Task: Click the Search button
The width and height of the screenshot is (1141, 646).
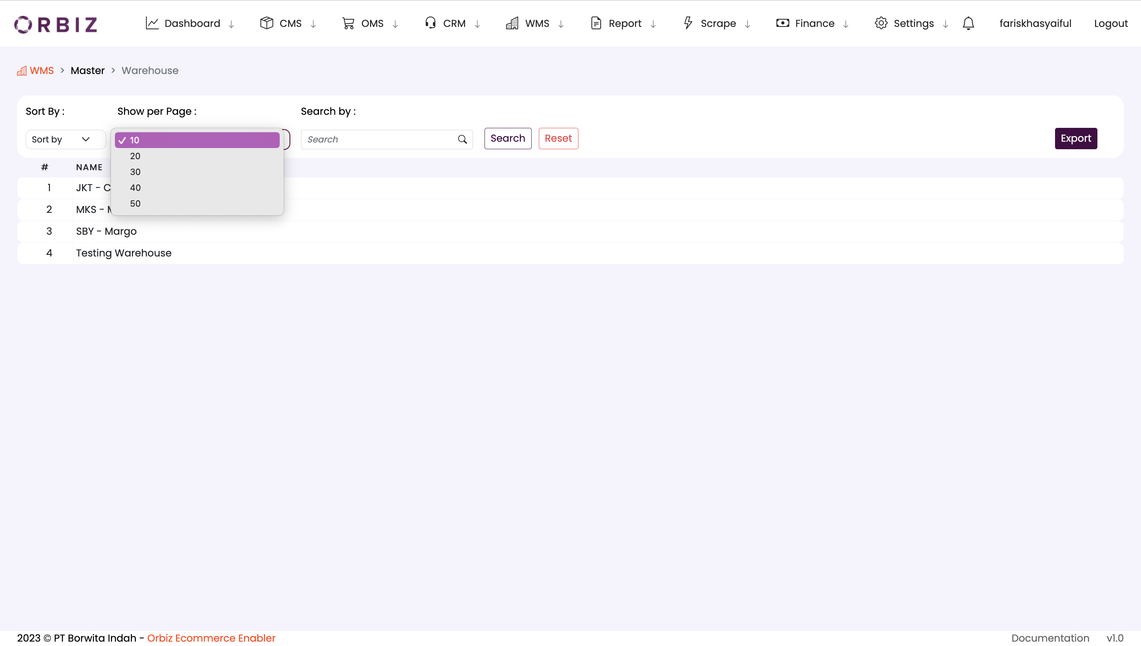Action: click(508, 138)
